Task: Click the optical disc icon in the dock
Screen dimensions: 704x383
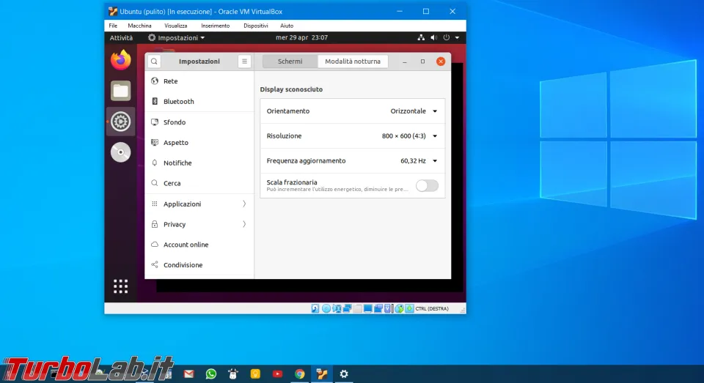Action: click(x=121, y=152)
